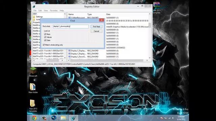The image size is (216, 121).
Task: Open the Edit menu
Action: 40,10
